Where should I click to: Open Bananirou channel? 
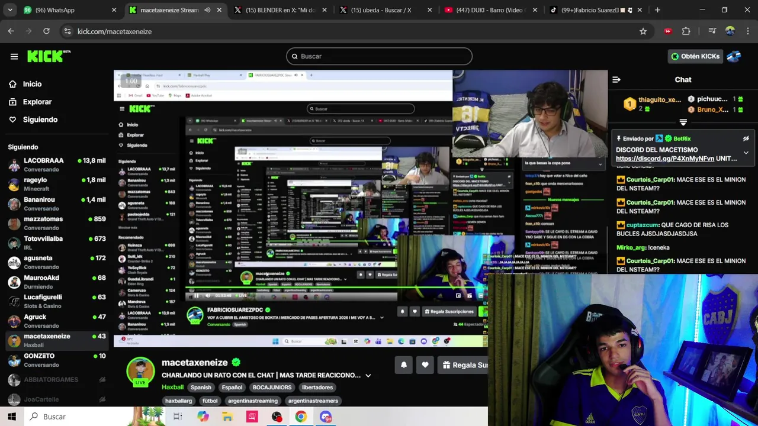coord(57,204)
